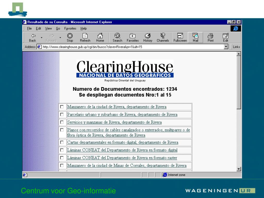This screenshot has height=198, width=264.
Task: Click the IE icon in title bar
Action: (24, 22)
